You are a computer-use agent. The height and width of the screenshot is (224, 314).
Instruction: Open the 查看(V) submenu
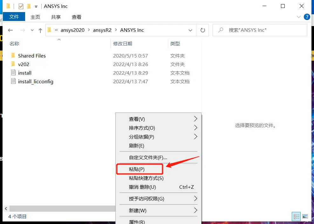point(158,119)
